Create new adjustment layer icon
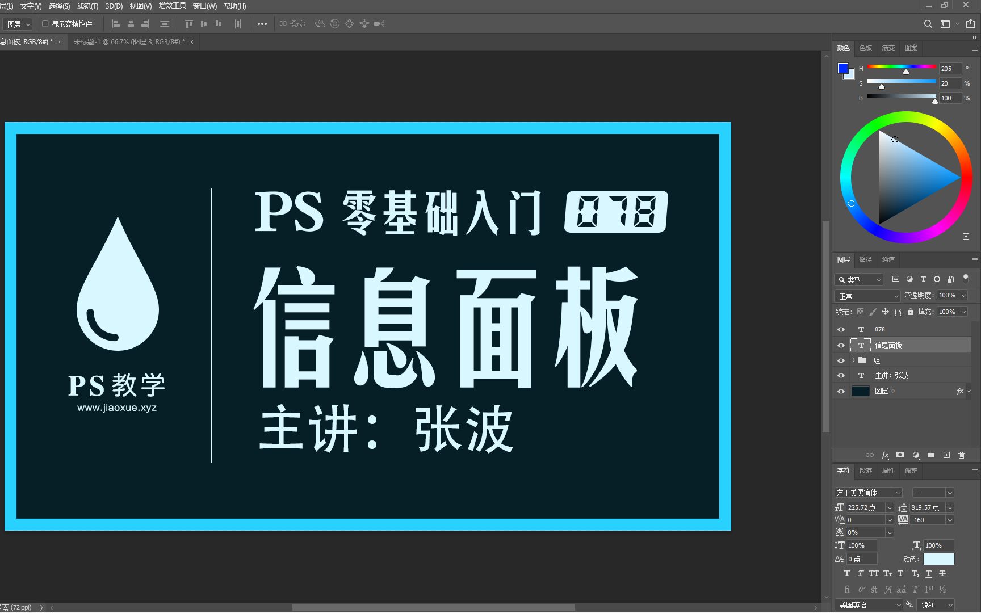The width and height of the screenshot is (981, 613). [x=916, y=455]
